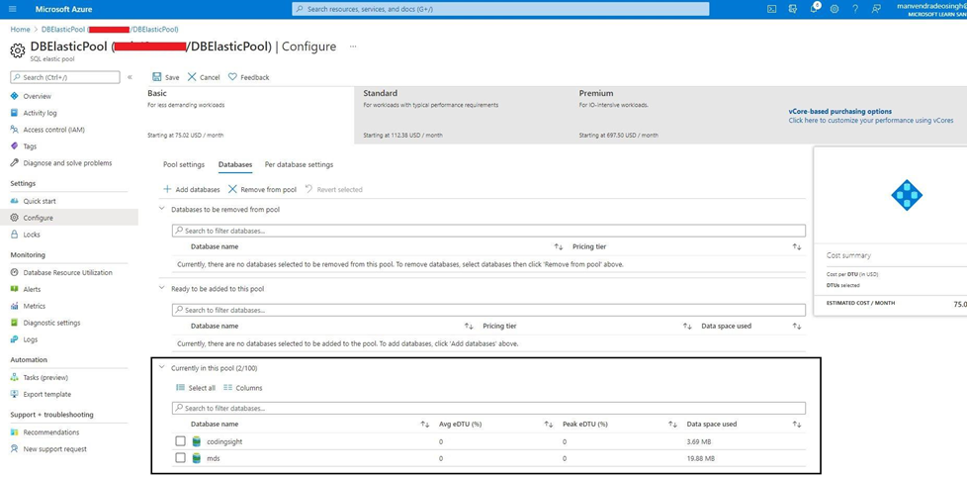Open Activity log from sidebar
The height and width of the screenshot is (477, 967).
pyautogui.click(x=40, y=113)
